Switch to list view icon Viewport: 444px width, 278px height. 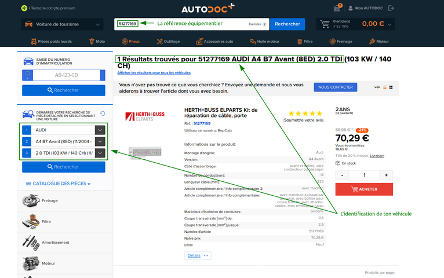385,87
